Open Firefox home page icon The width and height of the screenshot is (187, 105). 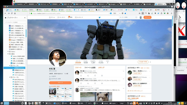click(x=15, y=13)
